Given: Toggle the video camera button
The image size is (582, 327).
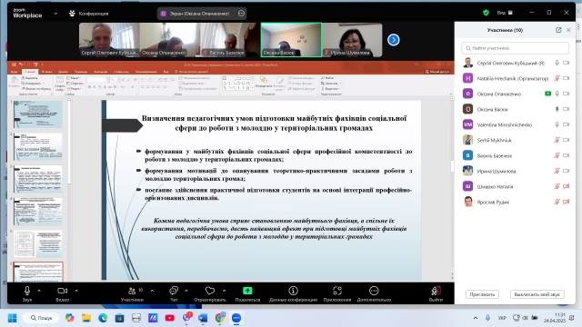Looking at the screenshot, I should [63, 291].
